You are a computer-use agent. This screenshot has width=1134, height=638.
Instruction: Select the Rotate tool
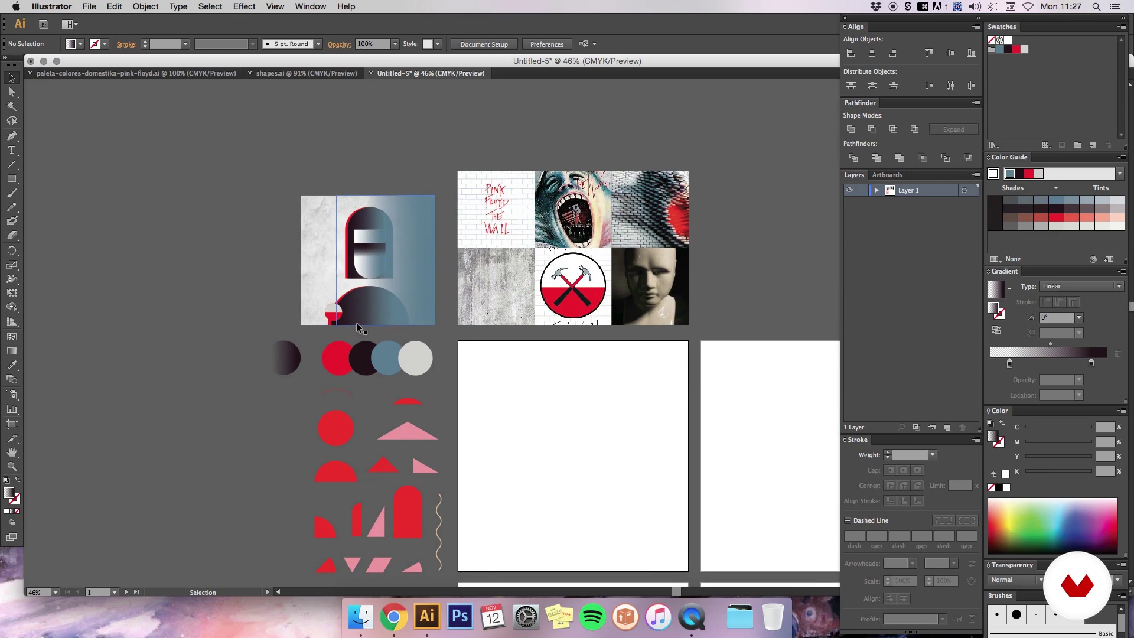[x=11, y=250]
